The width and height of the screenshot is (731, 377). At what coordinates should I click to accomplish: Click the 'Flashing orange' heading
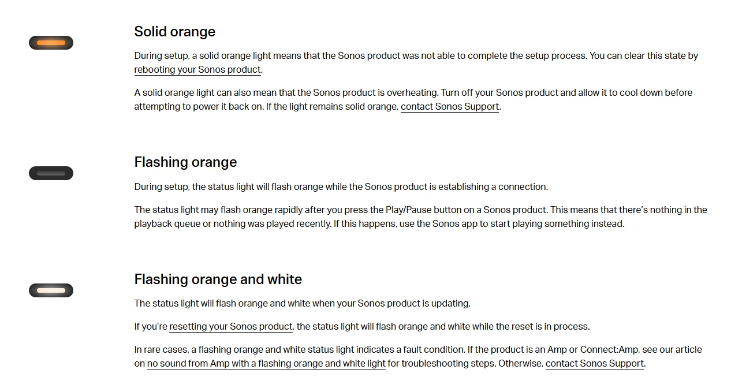pos(185,162)
